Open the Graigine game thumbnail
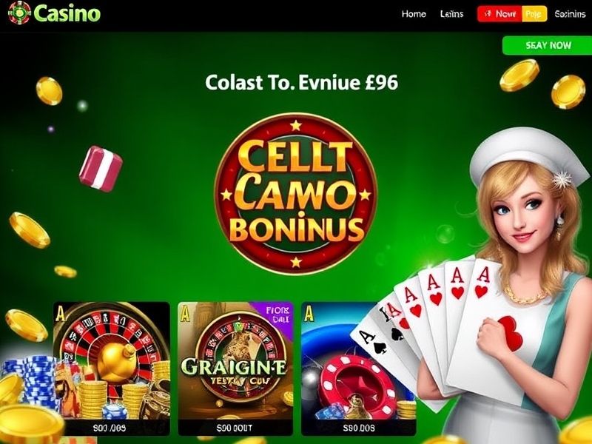The width and height of the screenshot is (592, 444). 235,369
